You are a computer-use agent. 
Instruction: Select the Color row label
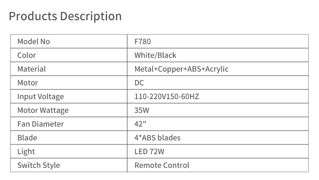[27, 55]
